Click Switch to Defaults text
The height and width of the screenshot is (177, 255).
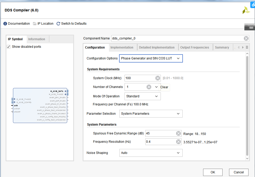74,24
